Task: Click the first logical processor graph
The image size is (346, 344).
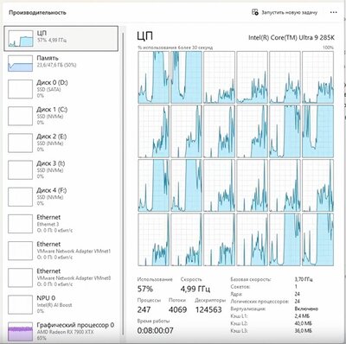Action: 153,77
